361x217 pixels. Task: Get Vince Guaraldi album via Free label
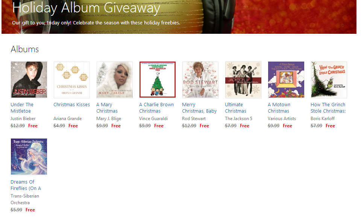click(x=159, y=126)
